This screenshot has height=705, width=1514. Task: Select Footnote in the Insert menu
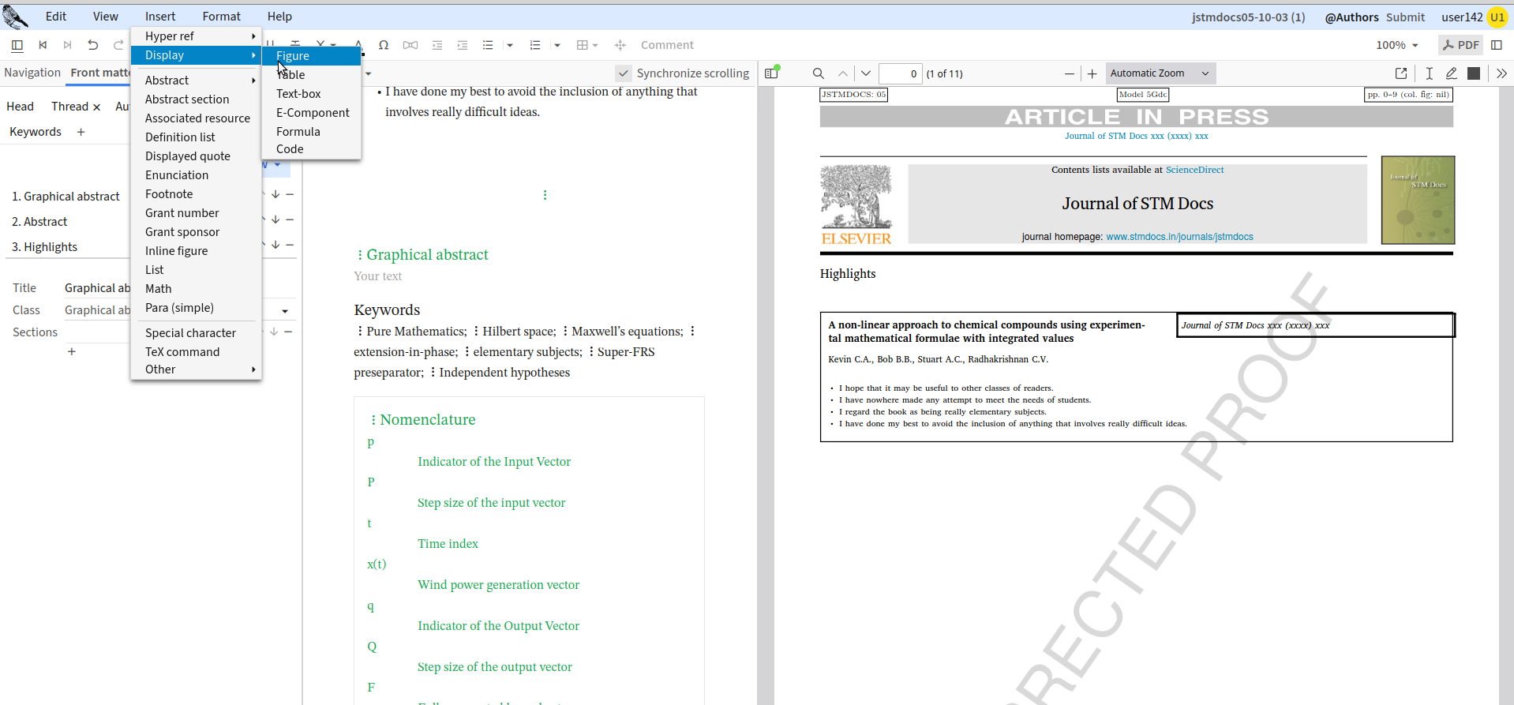(169, 194)
